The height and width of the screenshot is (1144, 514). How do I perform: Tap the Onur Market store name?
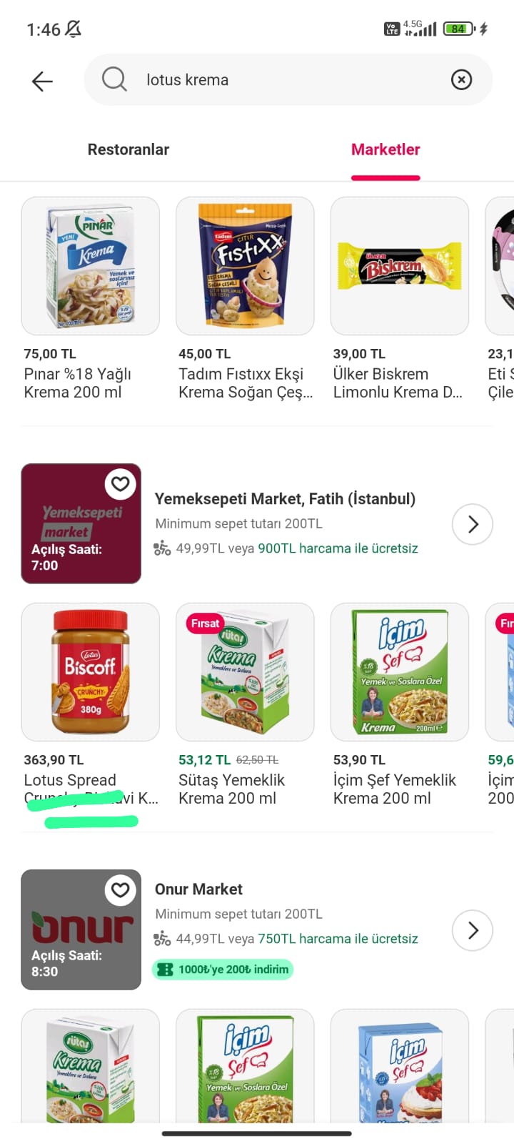click(198, 889)
